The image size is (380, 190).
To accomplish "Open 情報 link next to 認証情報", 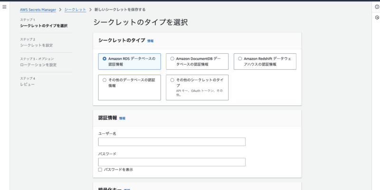I will [122, 118].
